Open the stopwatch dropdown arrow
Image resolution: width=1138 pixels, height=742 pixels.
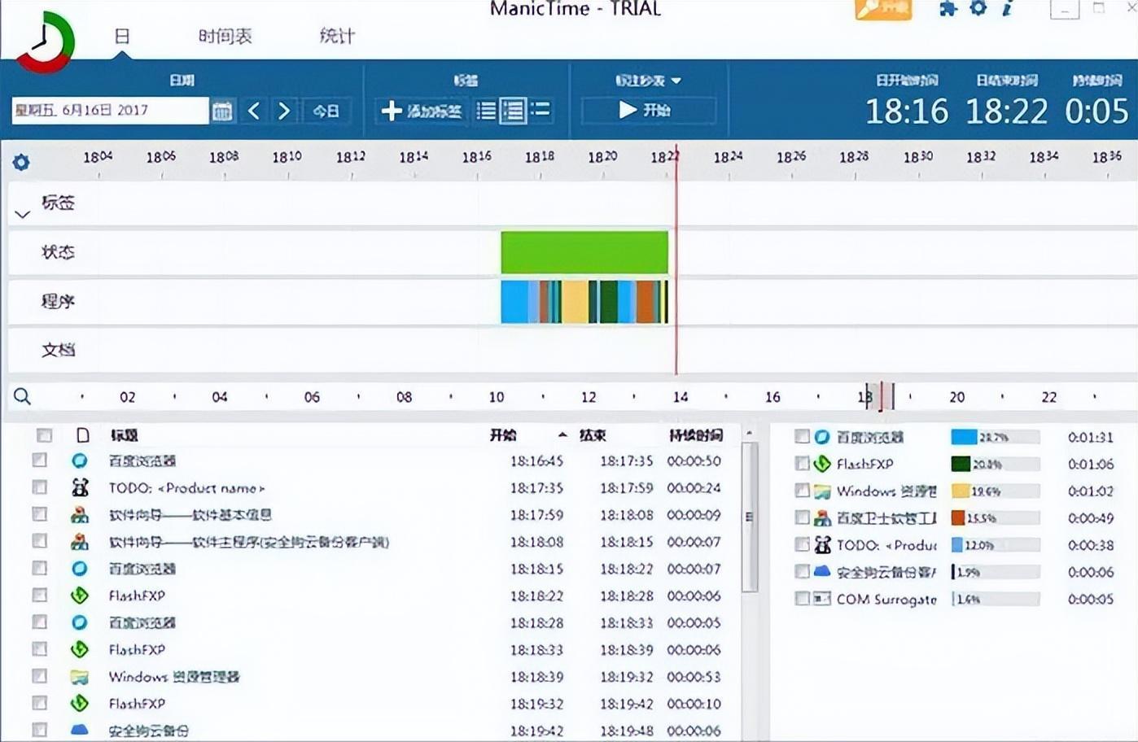(x=676, y=81)
